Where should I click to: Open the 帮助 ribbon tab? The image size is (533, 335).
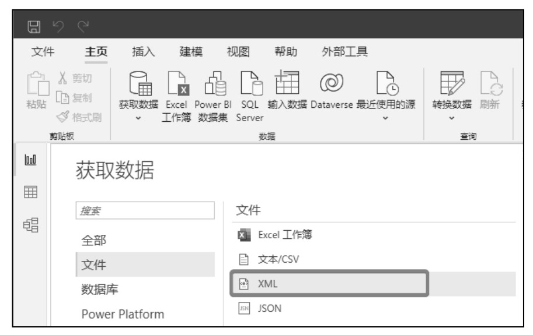pos(286,51)
